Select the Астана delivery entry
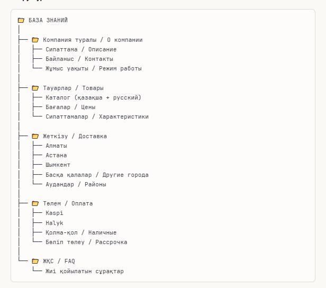Screen dimensions: 326x288 (56, 155)
